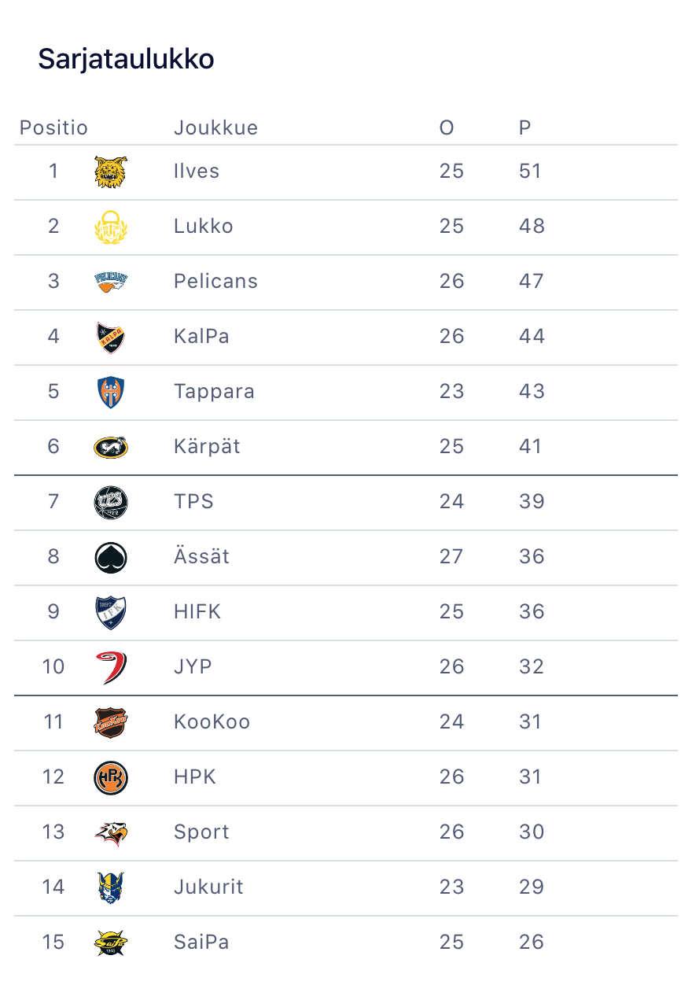The width and height of the screenshot is (692, 985).
Task: Open the Ilves team name link
Action: 197,172
